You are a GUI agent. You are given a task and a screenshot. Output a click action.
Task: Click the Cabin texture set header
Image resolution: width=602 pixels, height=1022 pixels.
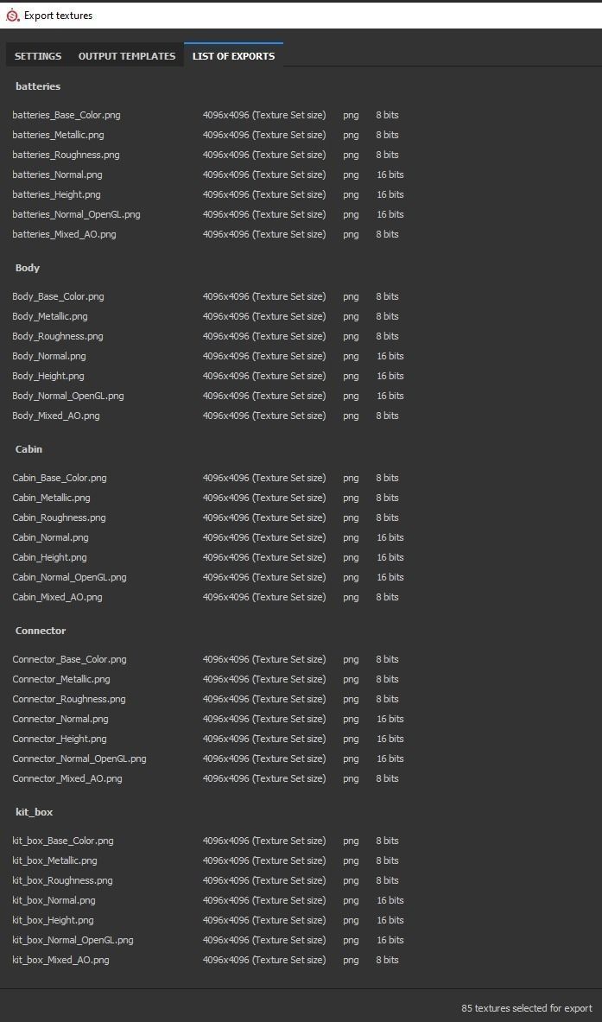point(29,449)
